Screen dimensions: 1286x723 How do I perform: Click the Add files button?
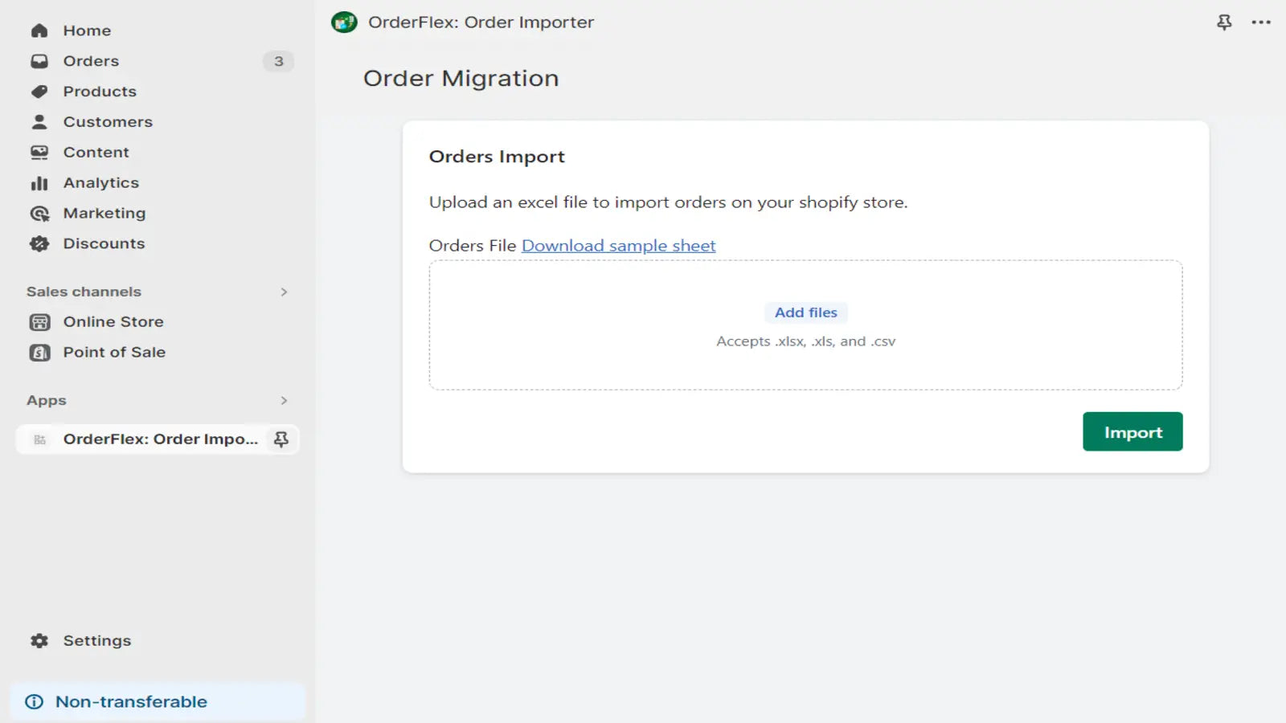805,313
